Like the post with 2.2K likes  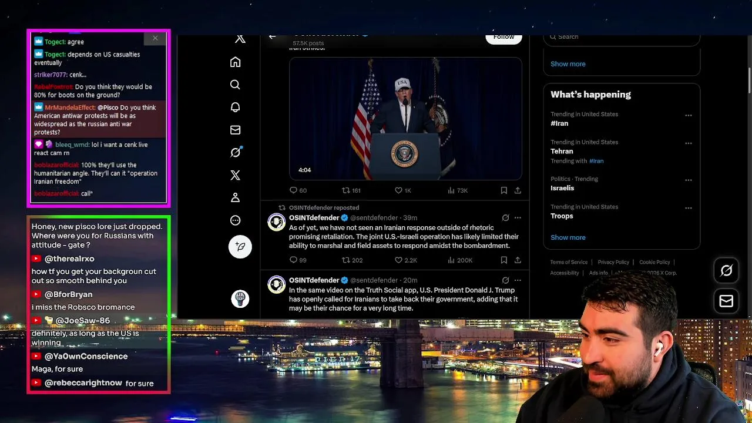click(405, 260)
